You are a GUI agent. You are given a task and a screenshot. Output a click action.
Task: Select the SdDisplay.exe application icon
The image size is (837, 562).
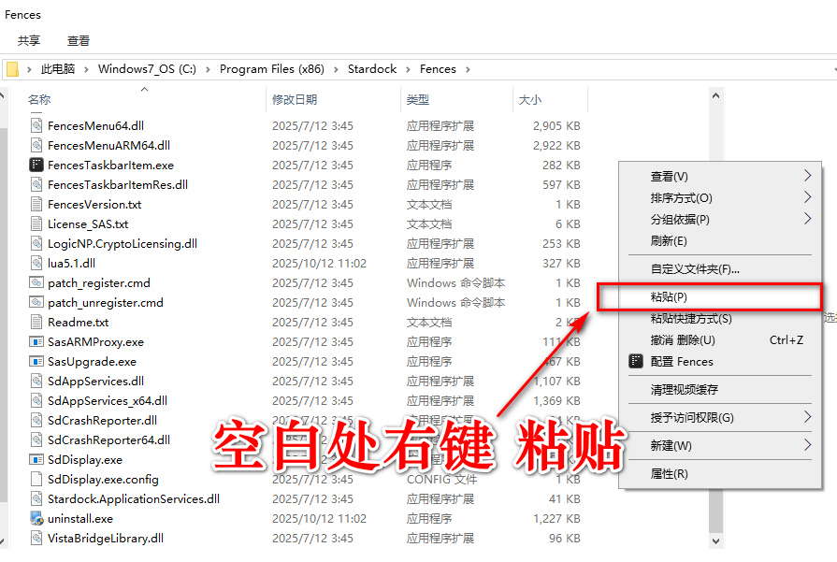(x=36, y=459)
